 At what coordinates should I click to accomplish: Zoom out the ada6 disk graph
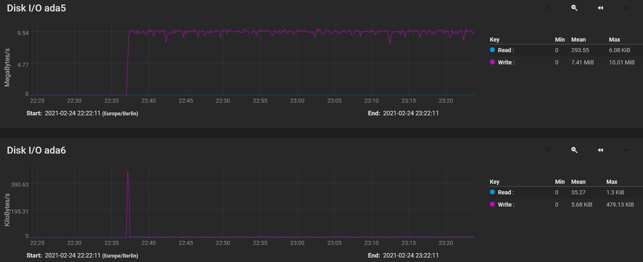[574, 150]
